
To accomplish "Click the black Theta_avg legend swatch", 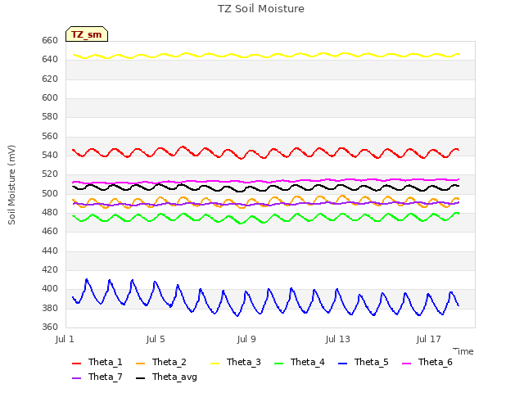I will pos(141,377).
